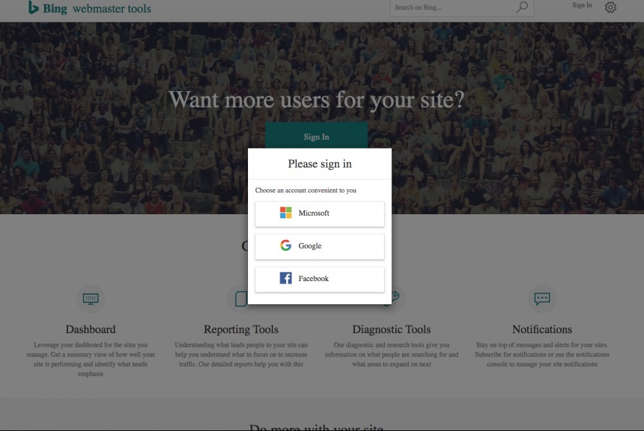
Task: Click 'Choose an account convenient to you' text
Action: coord(305,190)
